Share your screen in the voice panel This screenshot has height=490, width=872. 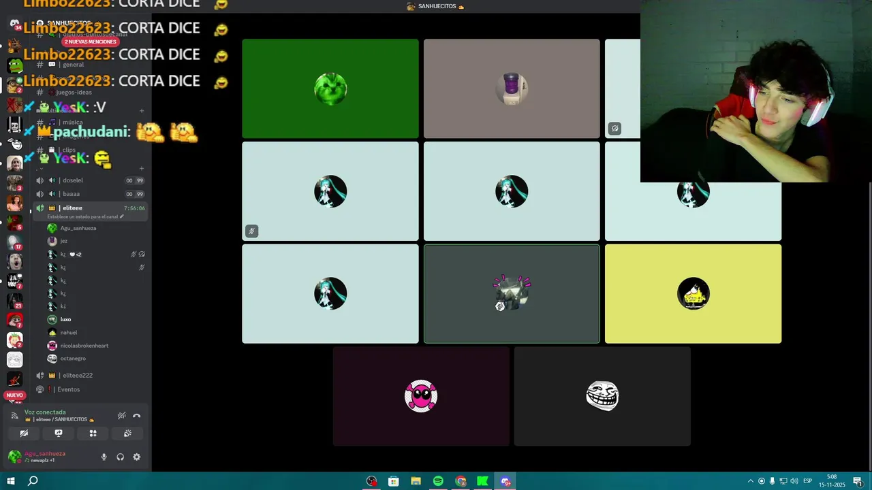click(x=59, y=433)
